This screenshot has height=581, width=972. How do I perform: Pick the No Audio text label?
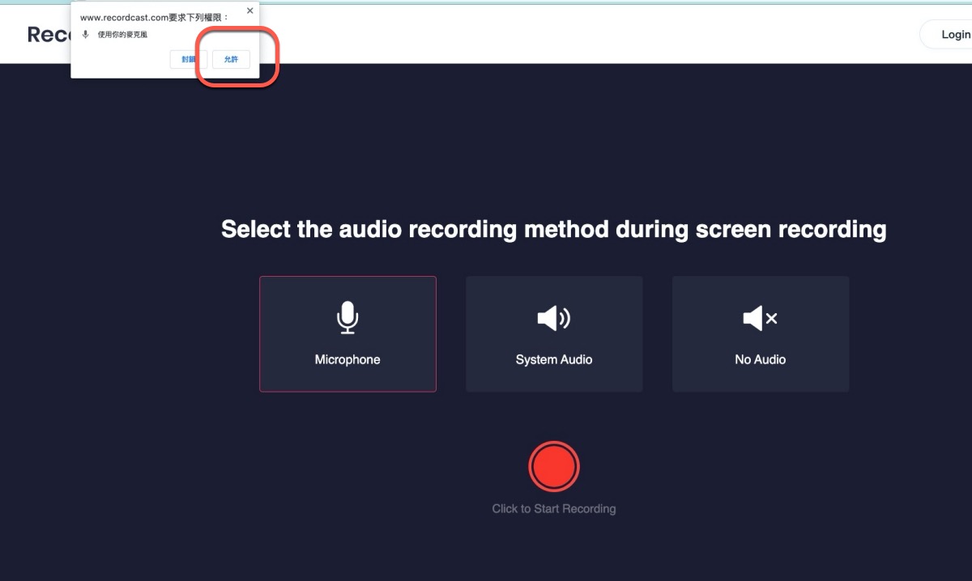pos(760,359)
